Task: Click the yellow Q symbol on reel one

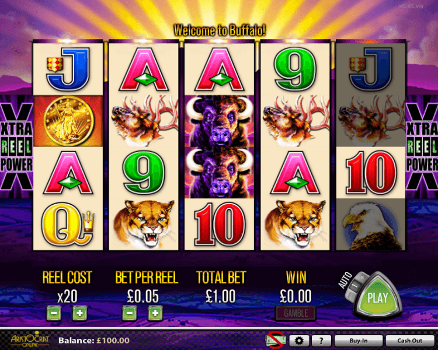Action: pos(68,225)
